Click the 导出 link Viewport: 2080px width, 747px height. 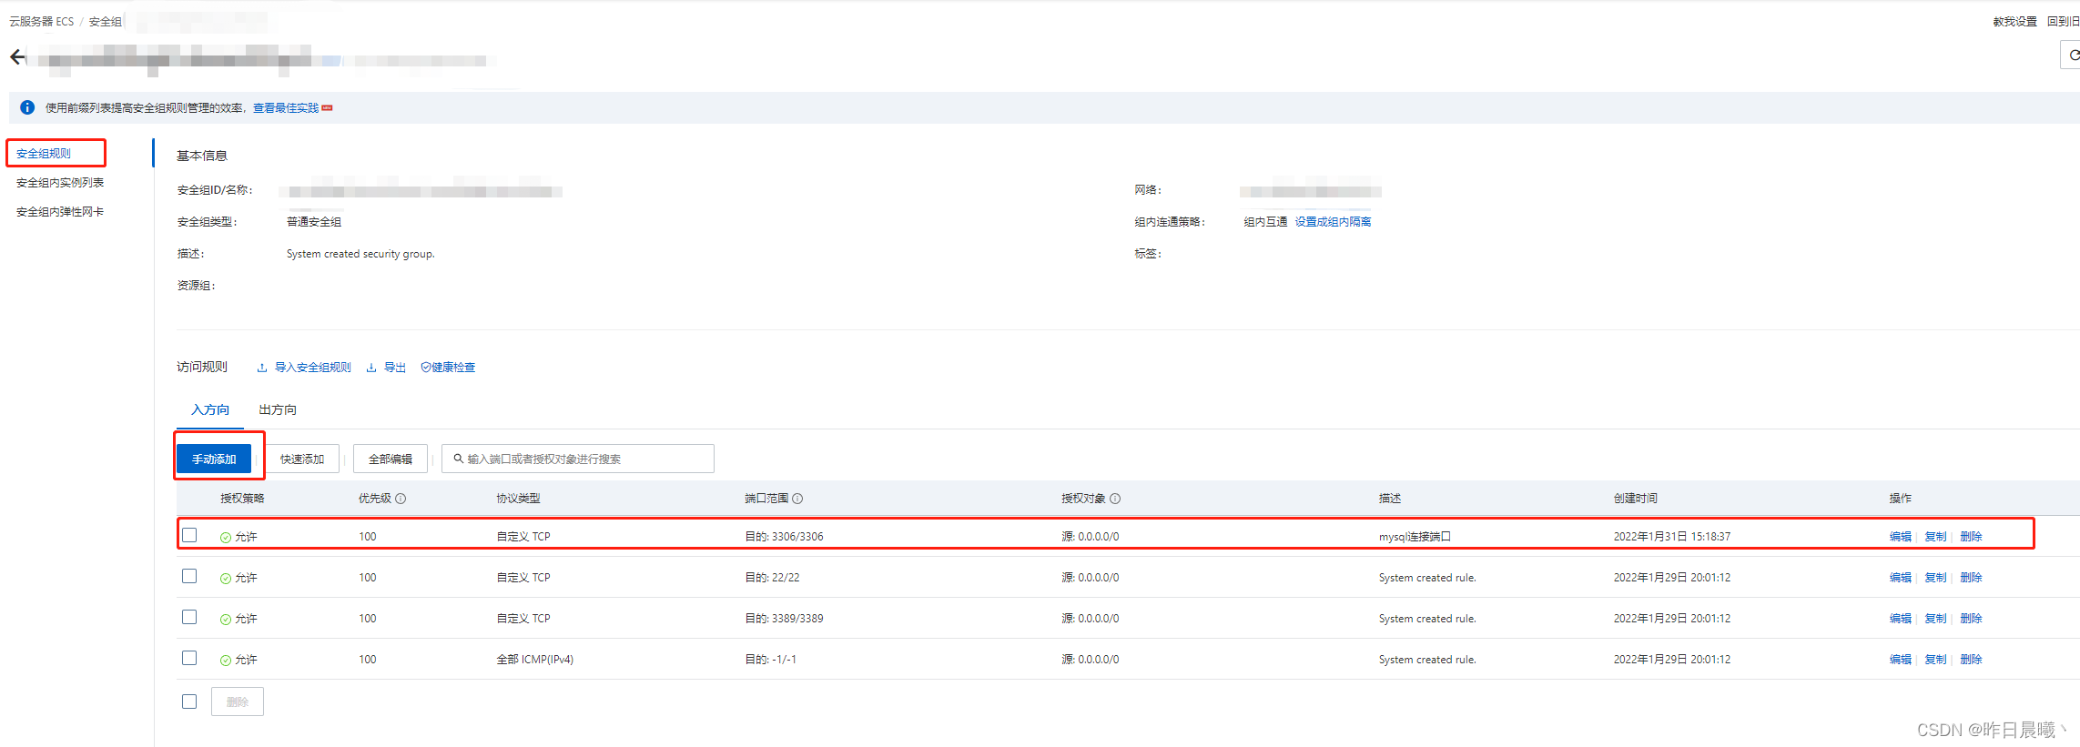pos(395,368)
